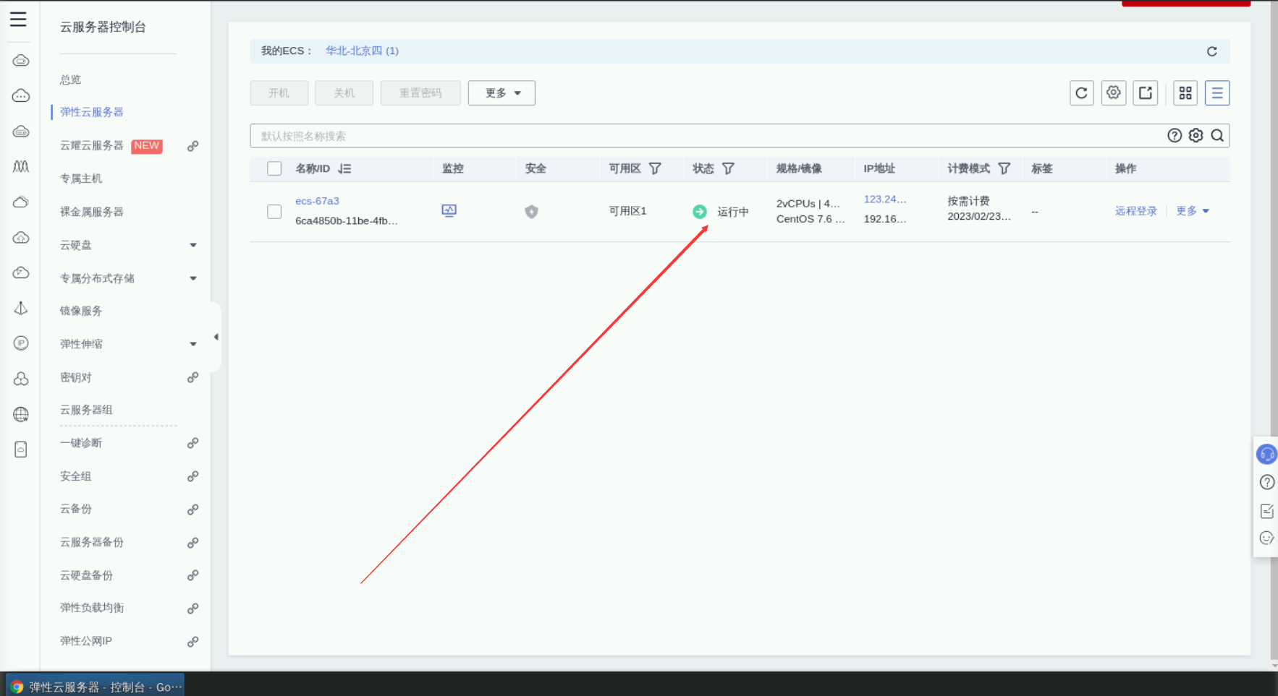This screenshot has width=1278, height=696.
Task: Open the 更多 dropdown button in toolbar
Action: pyautogui.click(x=502, y=93)
